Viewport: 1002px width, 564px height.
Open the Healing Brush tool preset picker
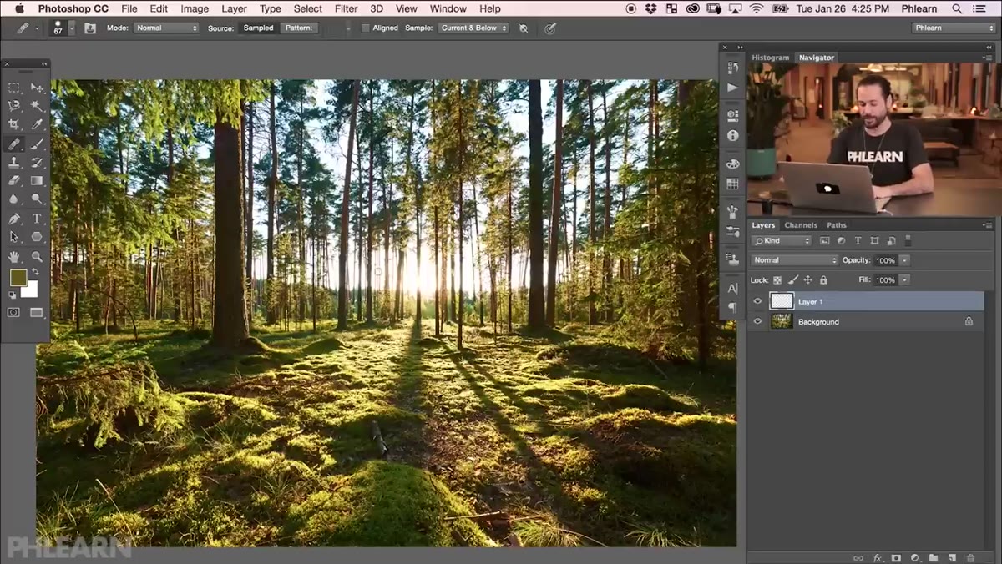[x=27, y=28]
